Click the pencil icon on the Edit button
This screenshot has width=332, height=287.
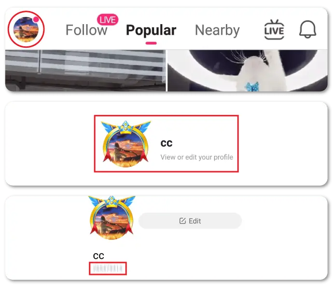pos(182,221)
